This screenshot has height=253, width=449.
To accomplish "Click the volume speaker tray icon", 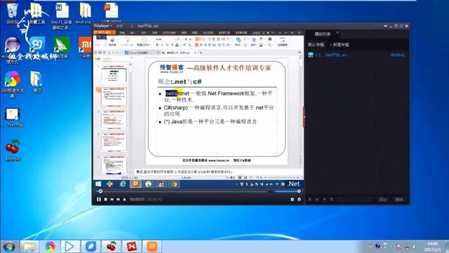I will (x=414, y=247).
